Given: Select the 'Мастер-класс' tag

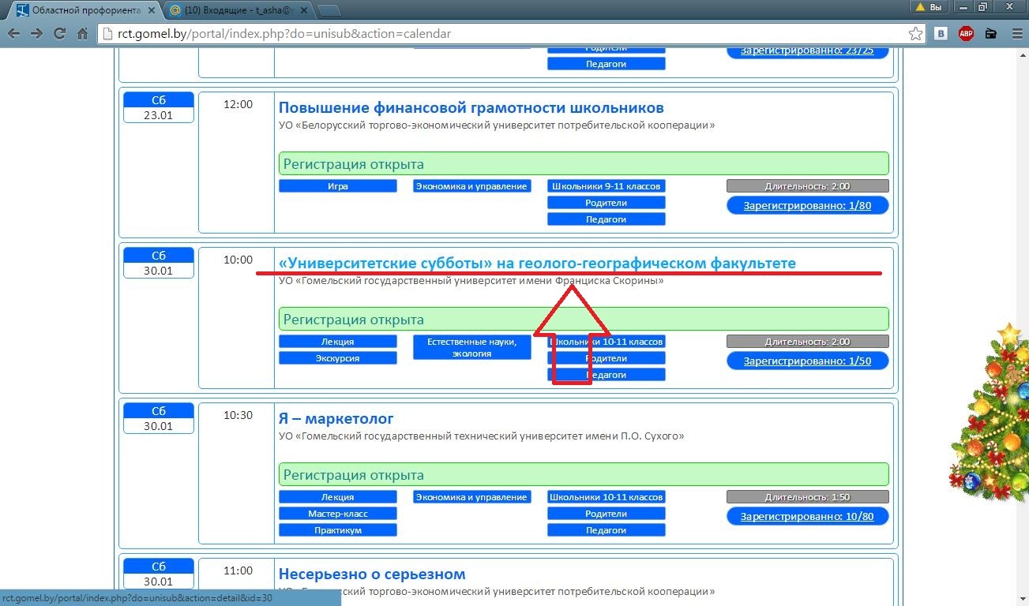Looking at the screenshot, I should coord(338,514).
